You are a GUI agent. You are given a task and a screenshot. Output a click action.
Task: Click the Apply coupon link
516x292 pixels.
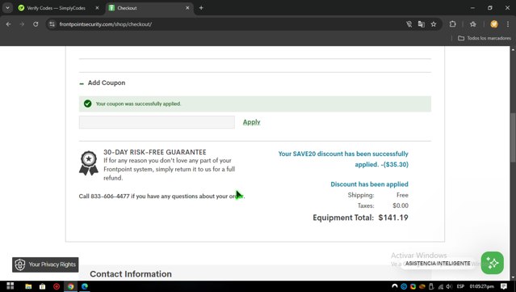(251, 122)
